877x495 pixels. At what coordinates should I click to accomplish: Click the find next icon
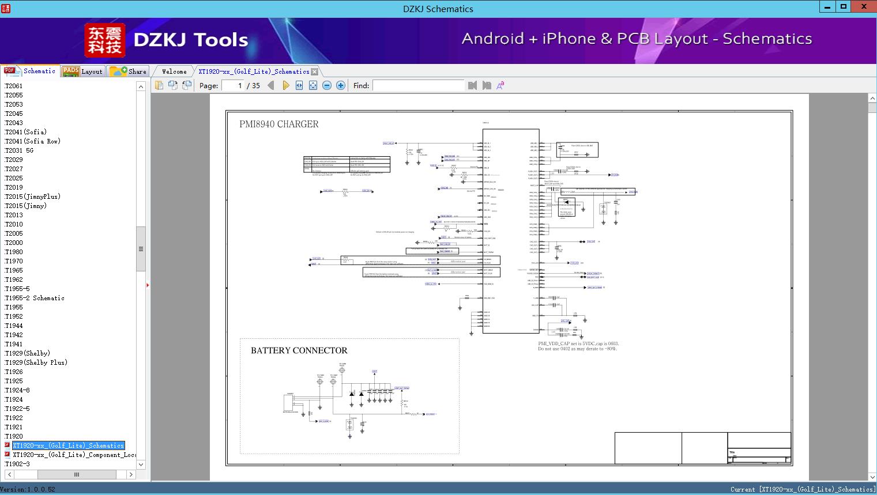(487, 85)
